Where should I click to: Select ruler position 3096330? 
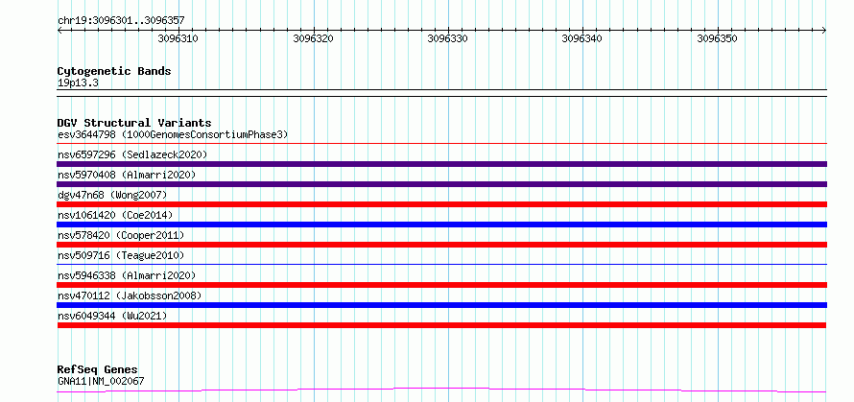tap(448, 38)
